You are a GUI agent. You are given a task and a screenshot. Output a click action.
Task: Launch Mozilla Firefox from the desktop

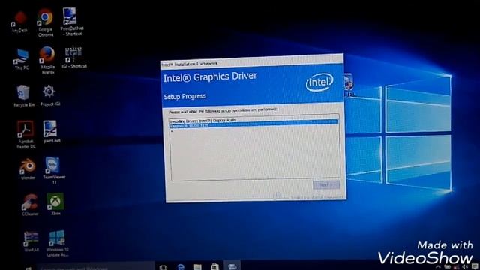(47, 60)
